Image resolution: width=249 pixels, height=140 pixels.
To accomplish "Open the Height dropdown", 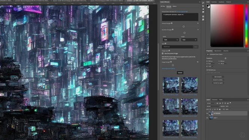I will tap(189, 40).
